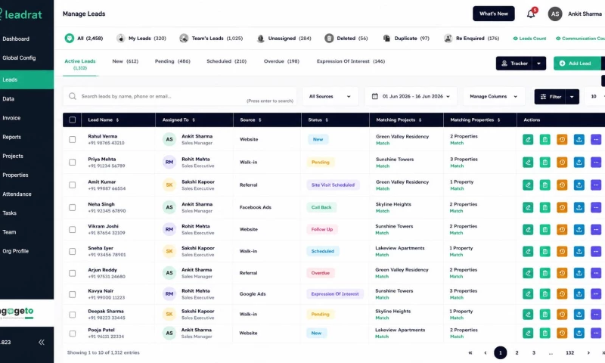Viewport: 605px width, 363px height.
Task: Expand the Tracker dropdown arrow
Action: click(x=539, y=64)
